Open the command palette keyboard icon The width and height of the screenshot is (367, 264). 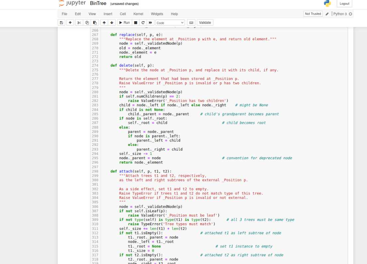click(191, 22)
